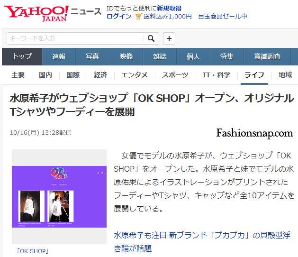This screenshot has width=298, height=257.
Task: Open related article about プカプカ brand
Action: tap(202, 242)
